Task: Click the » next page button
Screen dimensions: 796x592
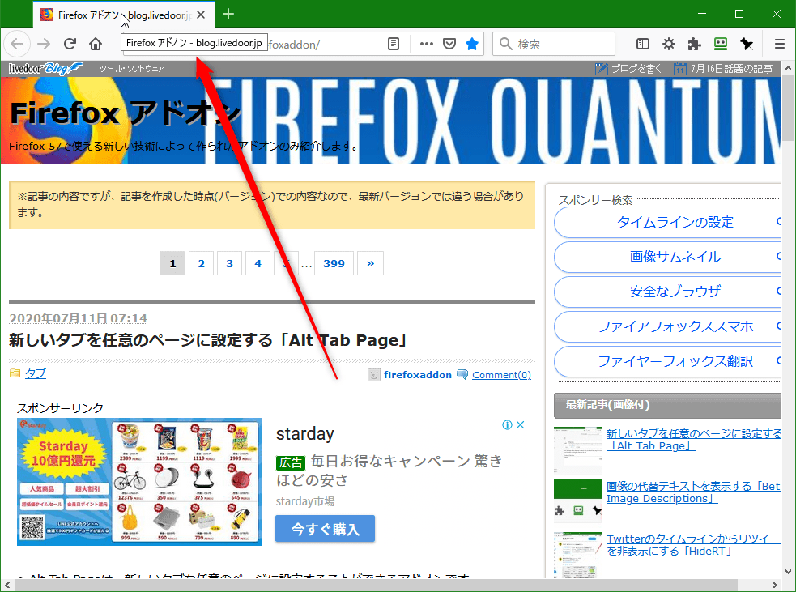Action: (x=371, y=263)
